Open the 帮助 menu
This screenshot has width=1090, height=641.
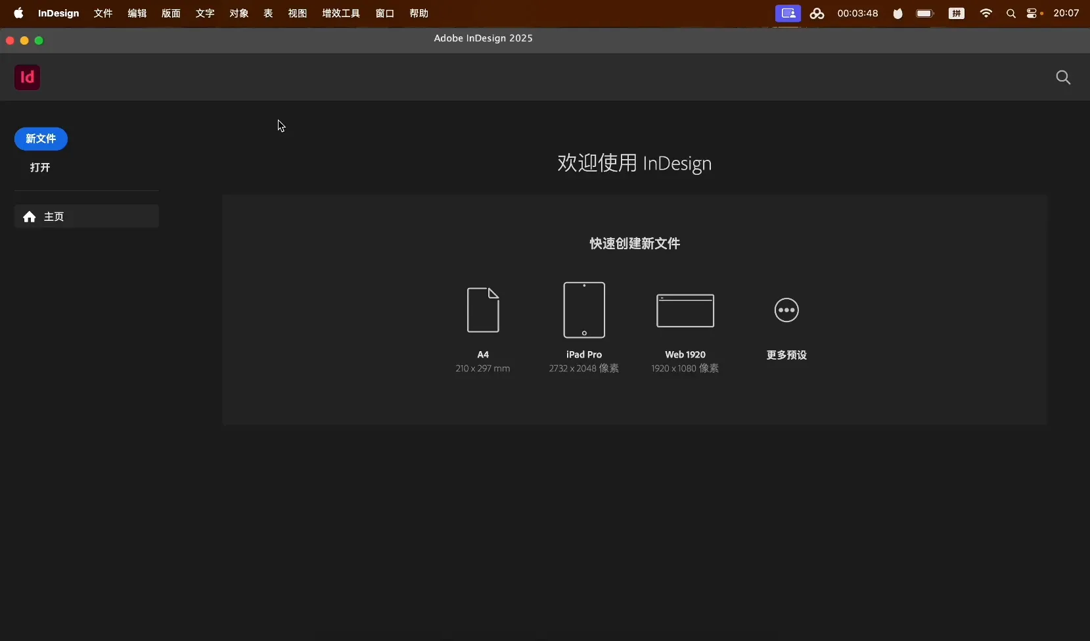tap(419, 13)
